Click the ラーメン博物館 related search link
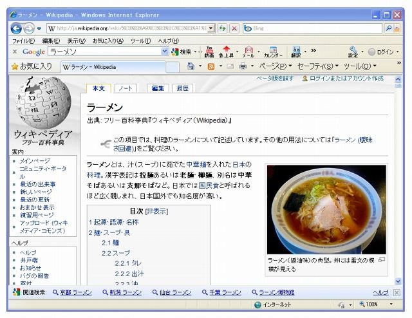This screenshot has width=412, height=318. (277, 292)
